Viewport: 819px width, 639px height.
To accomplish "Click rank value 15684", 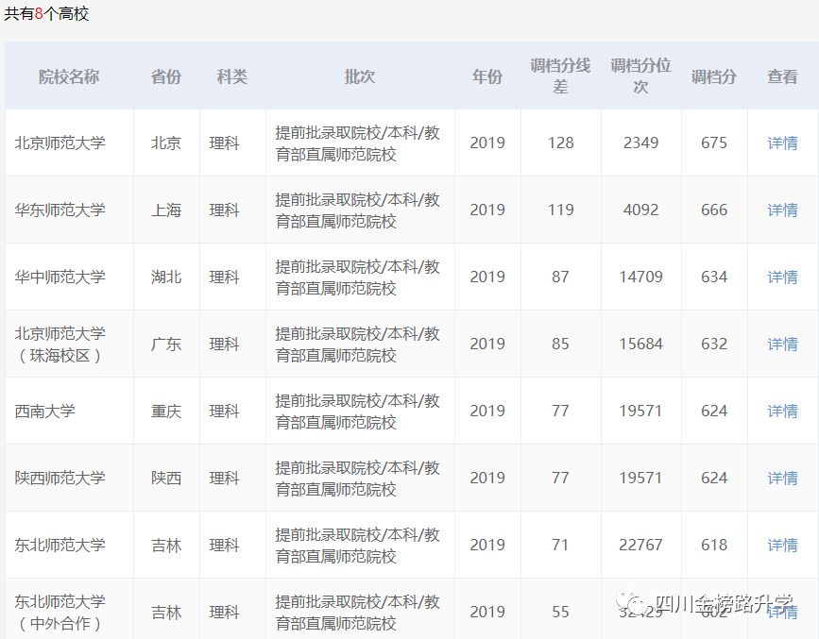I will coord(640,344).
